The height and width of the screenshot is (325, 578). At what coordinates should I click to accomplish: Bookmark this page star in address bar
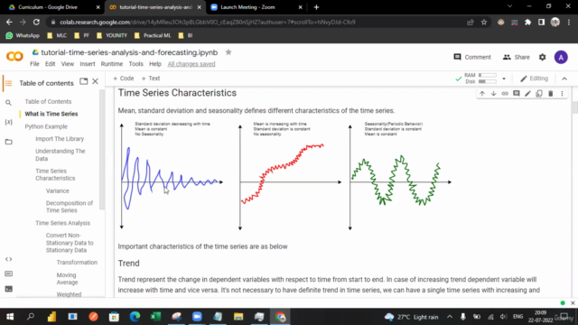pyautogui.click(x=484, y=22)
